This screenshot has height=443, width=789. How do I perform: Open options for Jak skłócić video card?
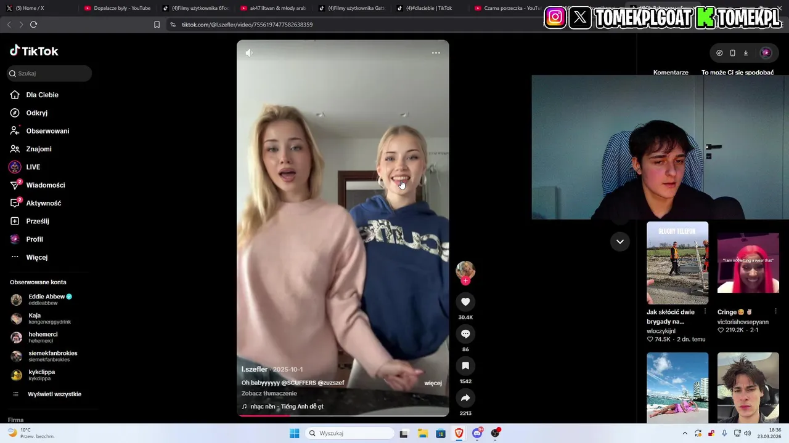coord(705,311)
